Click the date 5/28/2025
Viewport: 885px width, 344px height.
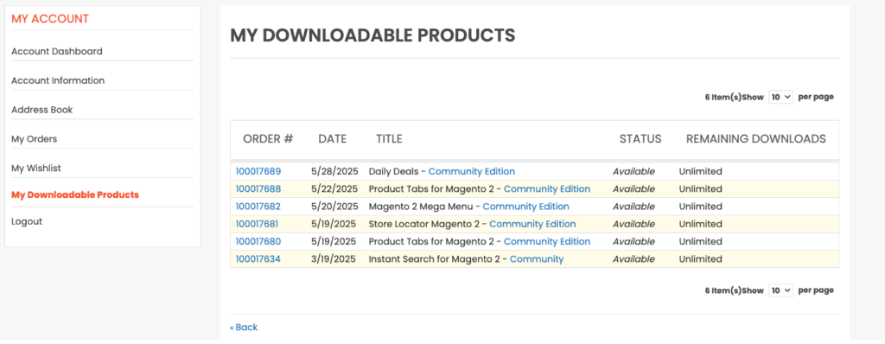click(x=334, y=171)
